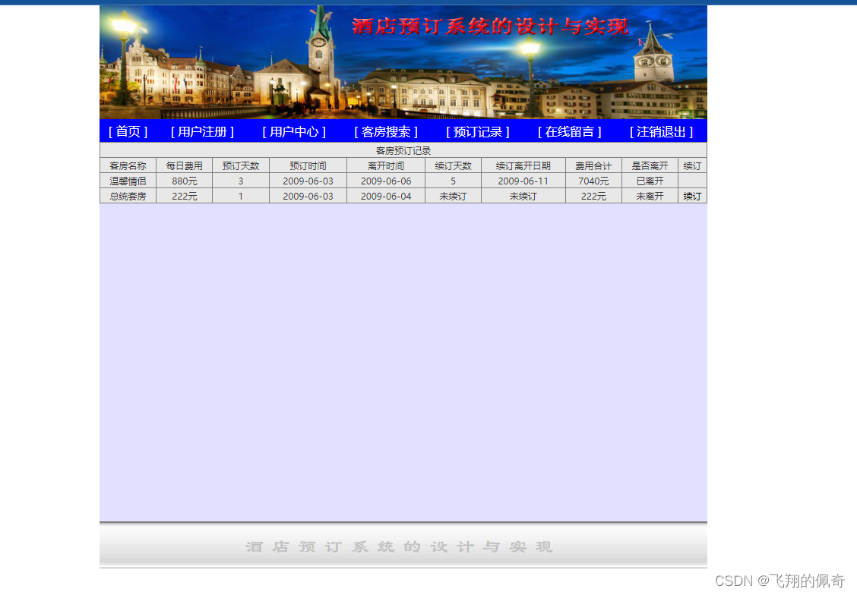
Task: Click 未续订 in the 续订天数 column
Action: tap(453, 196)
